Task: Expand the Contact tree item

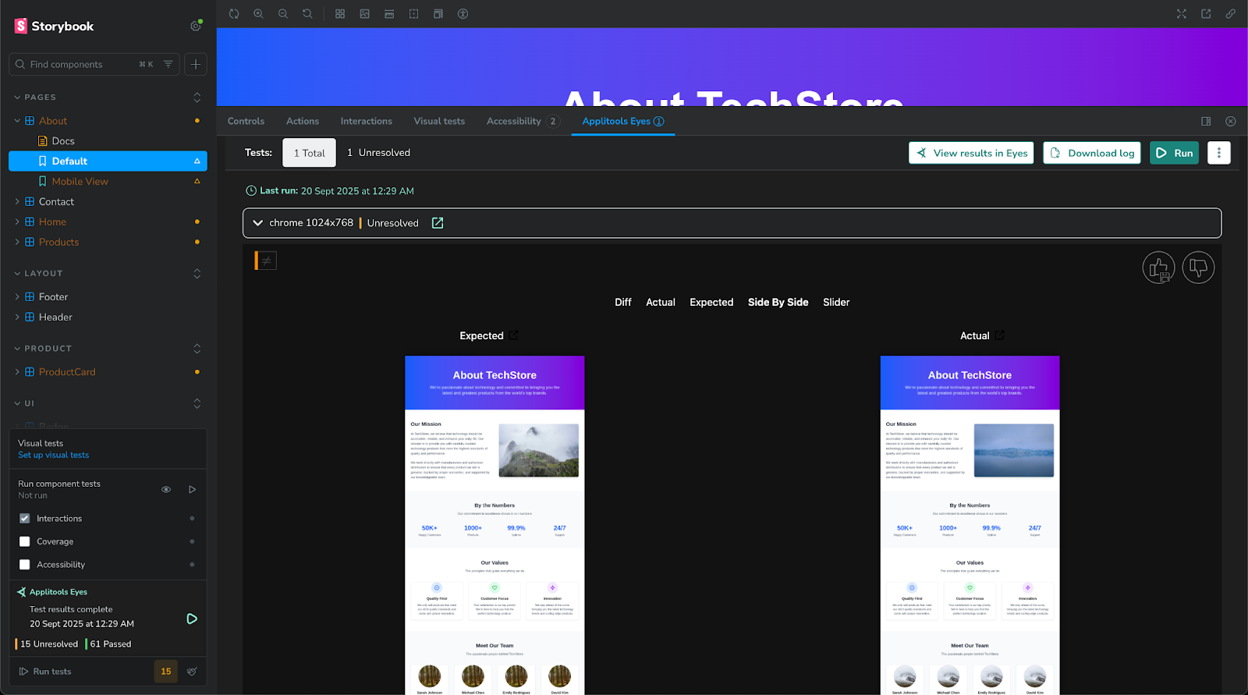Action: click(17, 201)
